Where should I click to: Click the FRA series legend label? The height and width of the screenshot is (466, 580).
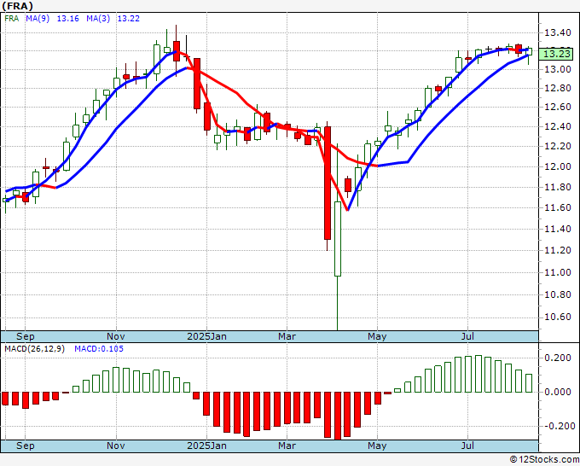point(11,18)
